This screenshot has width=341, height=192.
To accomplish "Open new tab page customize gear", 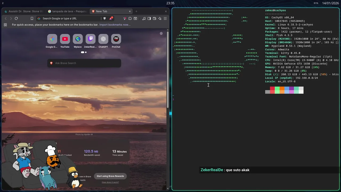I will tap(161, 34).
